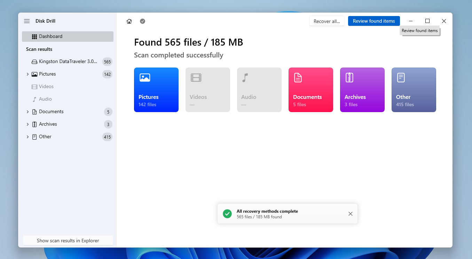Click the zip icon on Archives card

[349, 78]
